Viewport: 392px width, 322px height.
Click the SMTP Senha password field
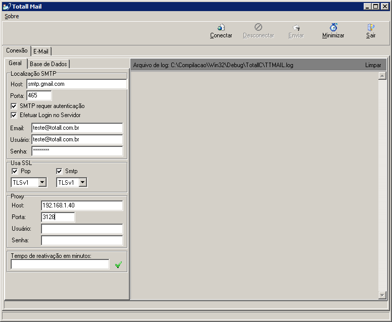77,151
